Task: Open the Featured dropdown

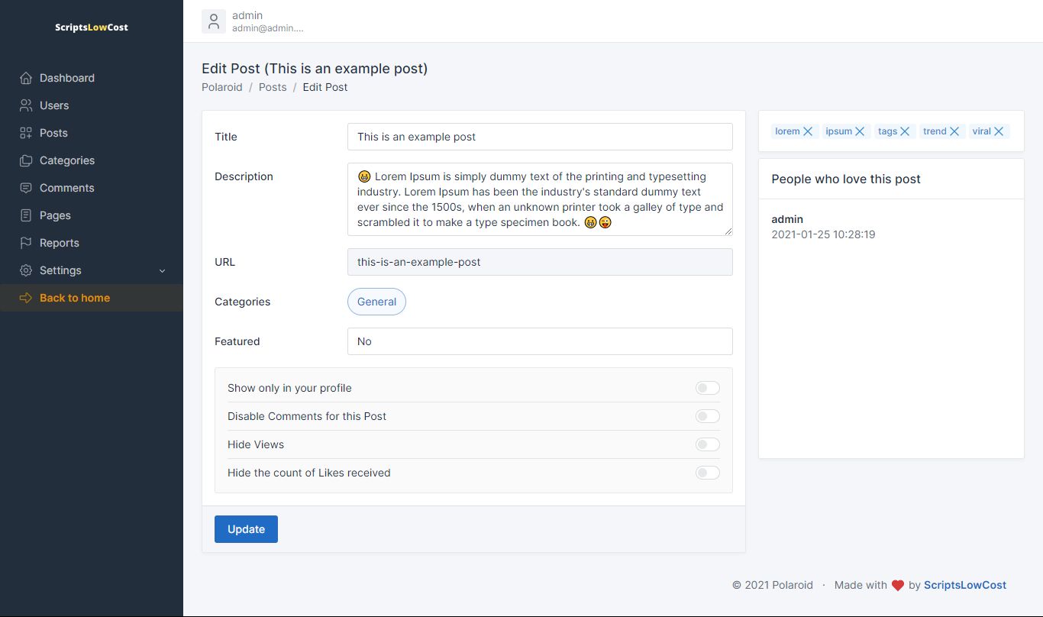Action: [x=540, y=341]
